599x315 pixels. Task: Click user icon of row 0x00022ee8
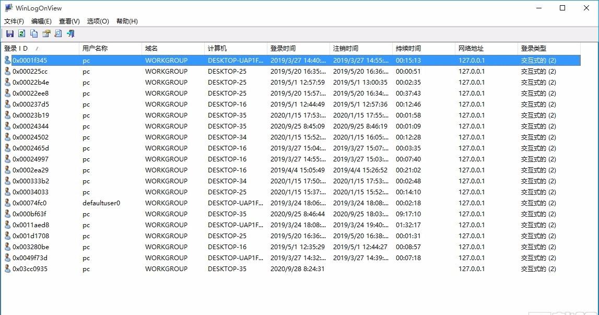(x=7, y=93)
